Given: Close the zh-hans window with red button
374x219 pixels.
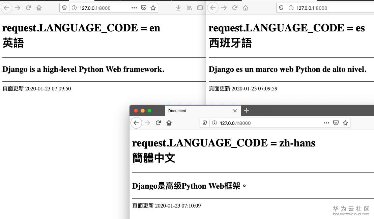Looking at the screenshot, I should [136, 111].
